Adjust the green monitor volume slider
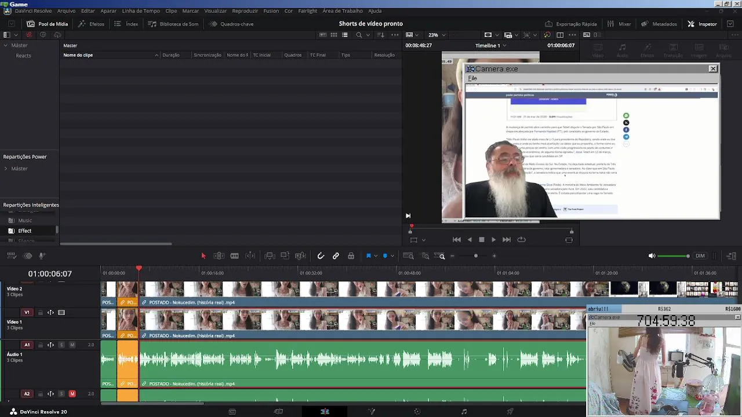This screenshot has width=742, height=417. pos(673,256)
